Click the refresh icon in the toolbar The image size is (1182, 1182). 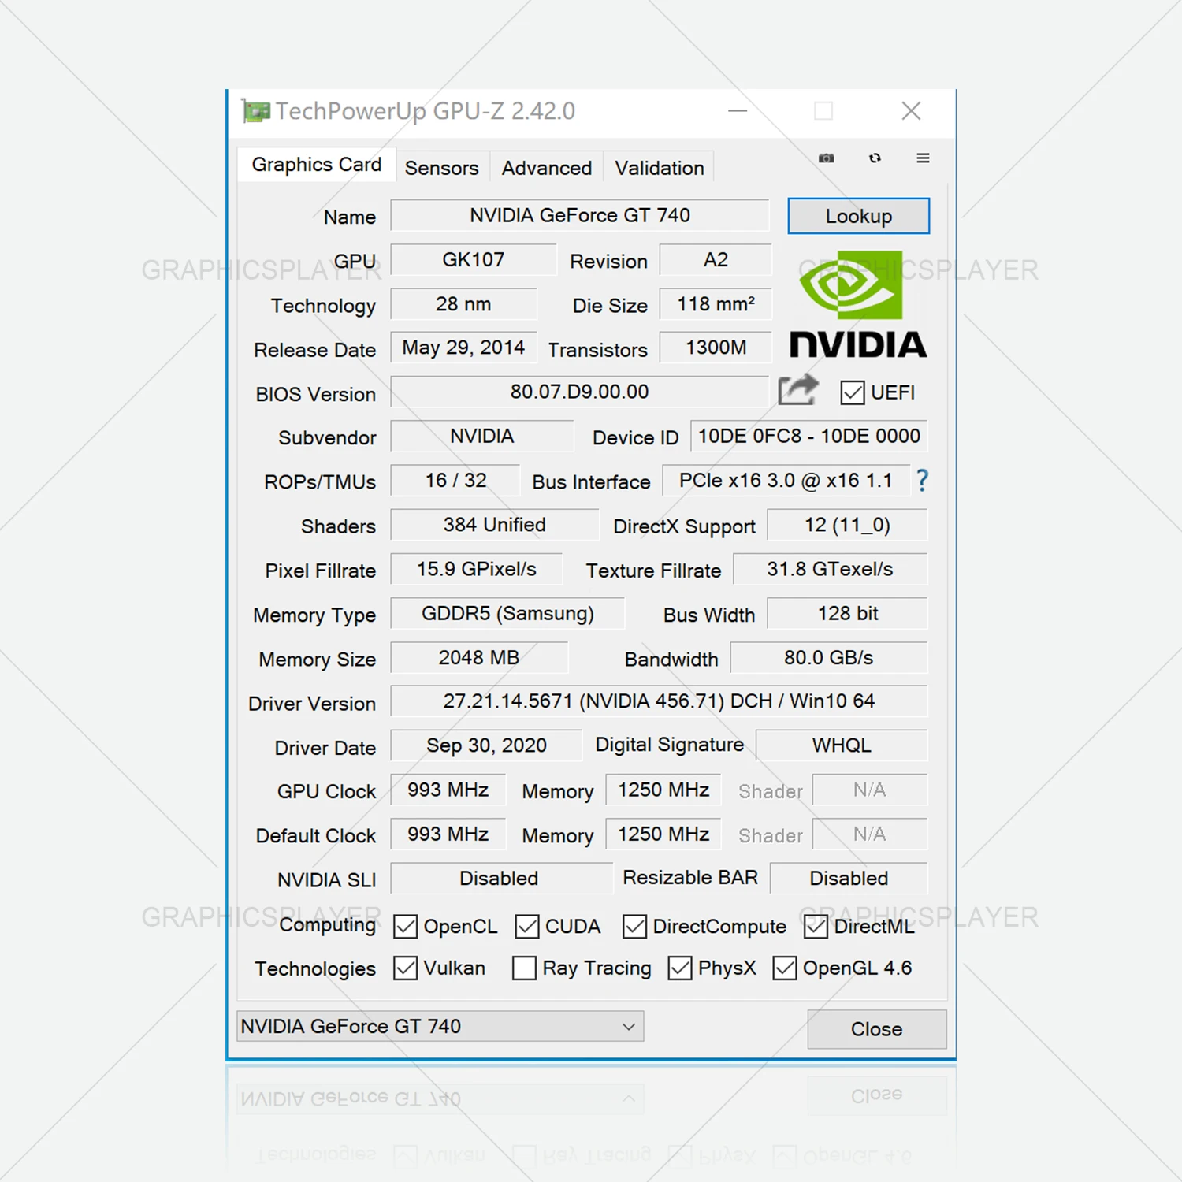tap(875, 158)
